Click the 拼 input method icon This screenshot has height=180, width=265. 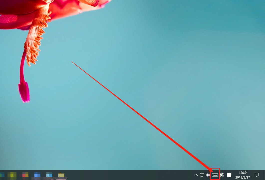tap(229, 175)
